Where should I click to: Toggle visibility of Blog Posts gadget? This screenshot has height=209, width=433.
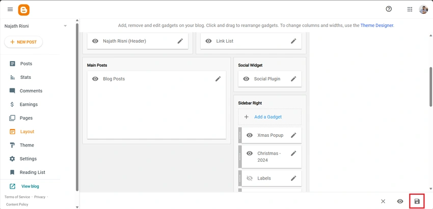[x=95, y=79]
